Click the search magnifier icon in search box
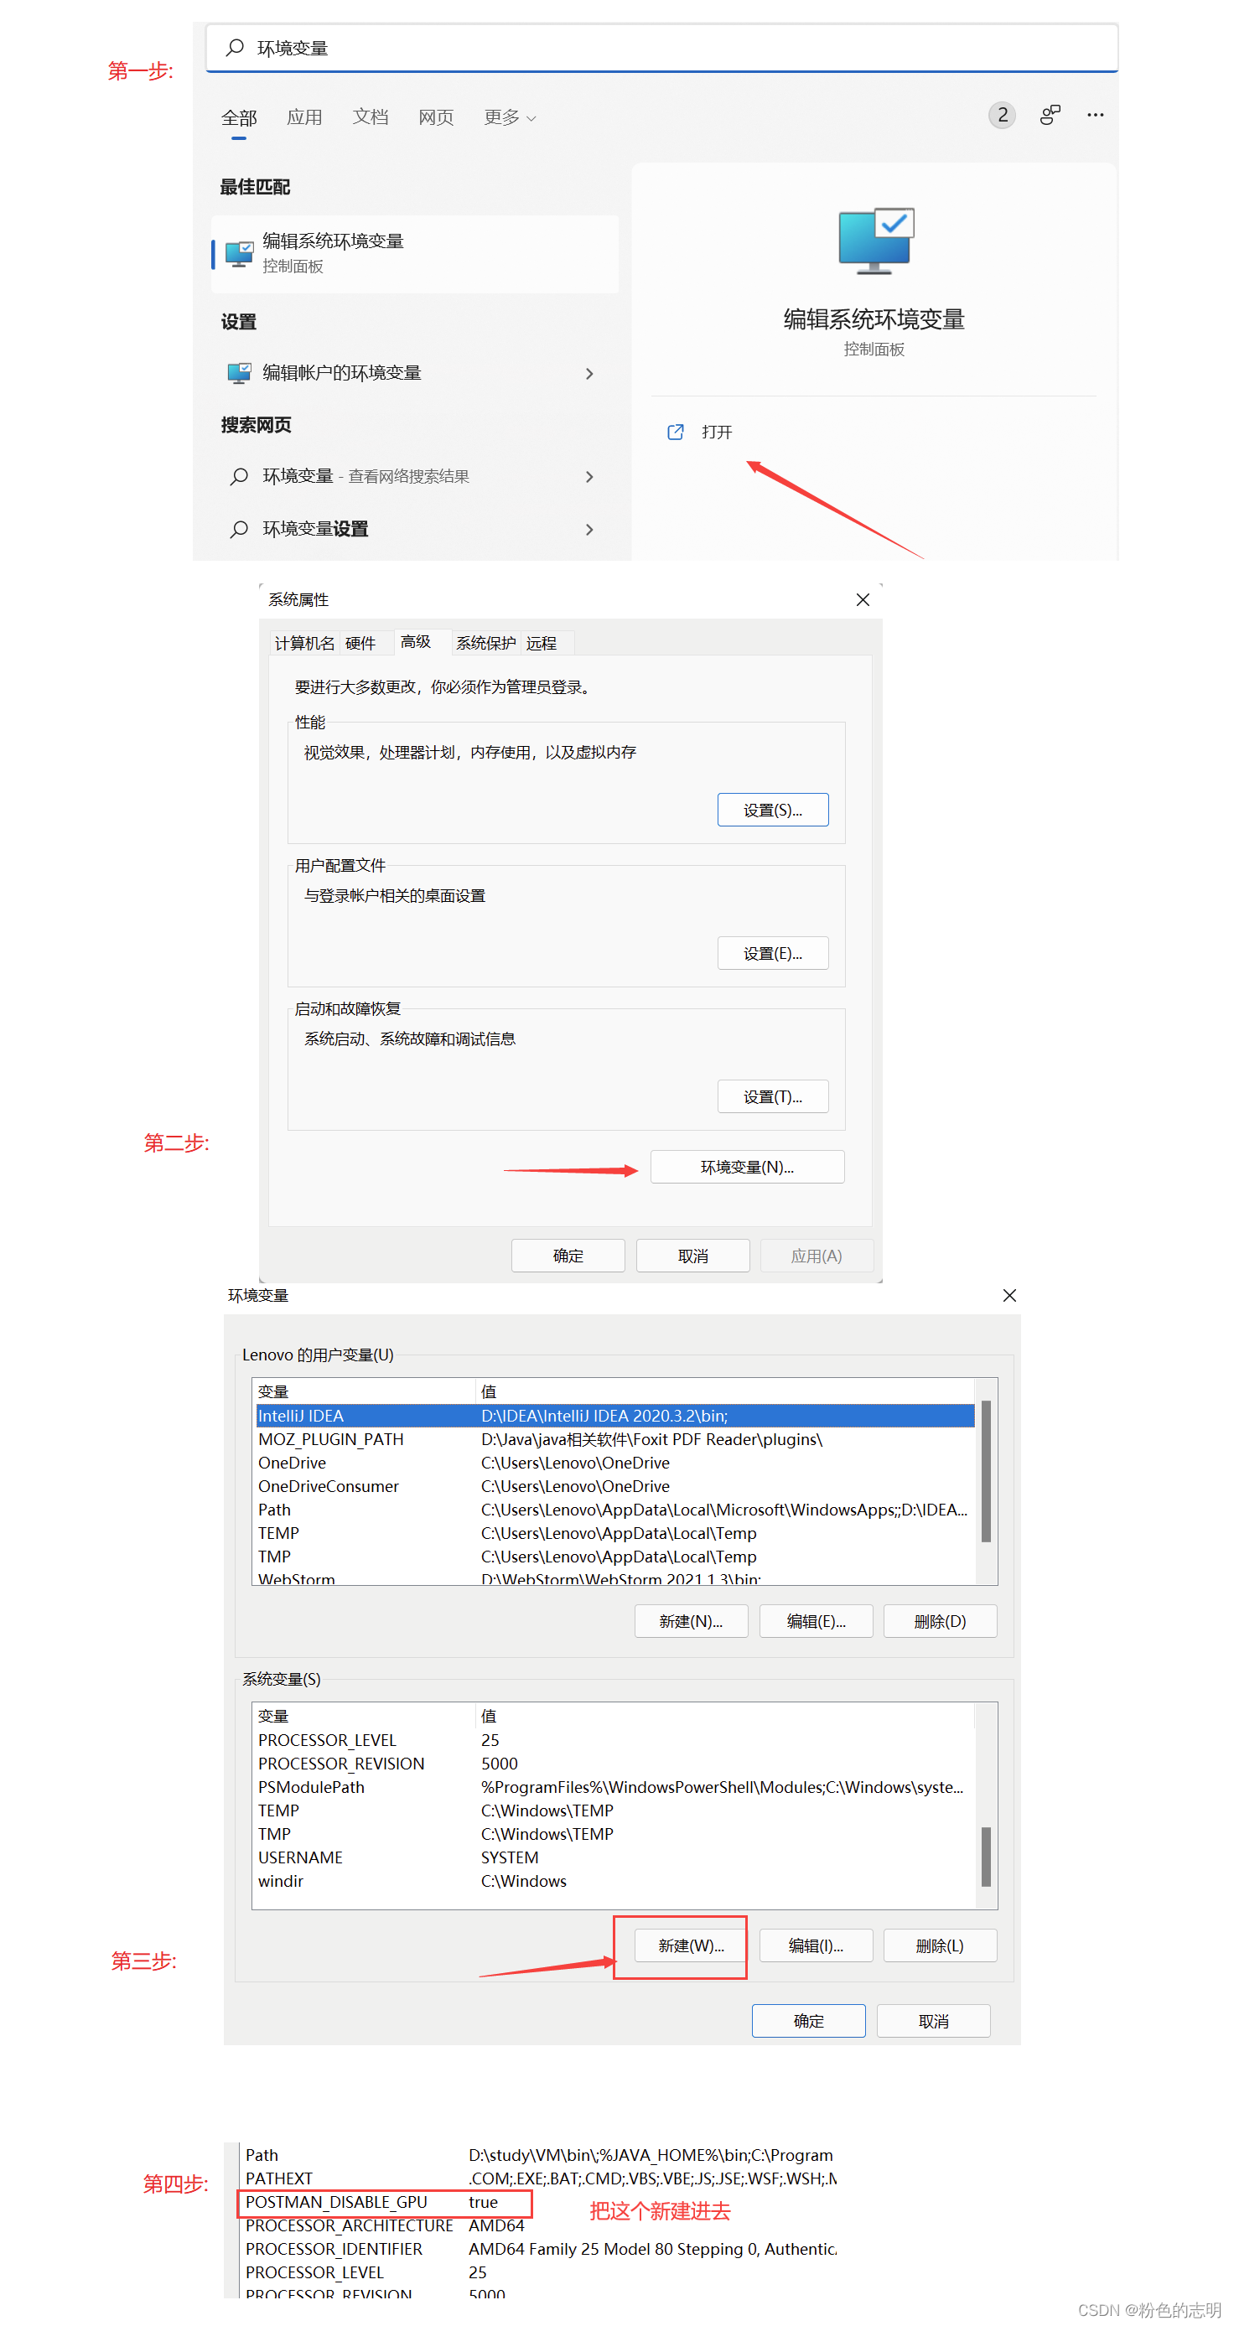 (x=235, y=47)
